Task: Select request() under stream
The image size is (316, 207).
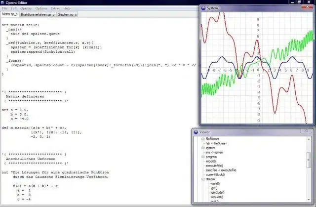Action: tap(217, 197)
